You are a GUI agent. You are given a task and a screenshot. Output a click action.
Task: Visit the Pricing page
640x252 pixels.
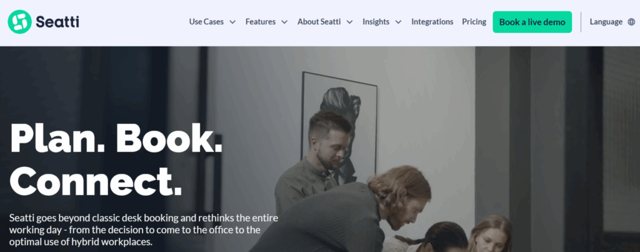point(474,22)
